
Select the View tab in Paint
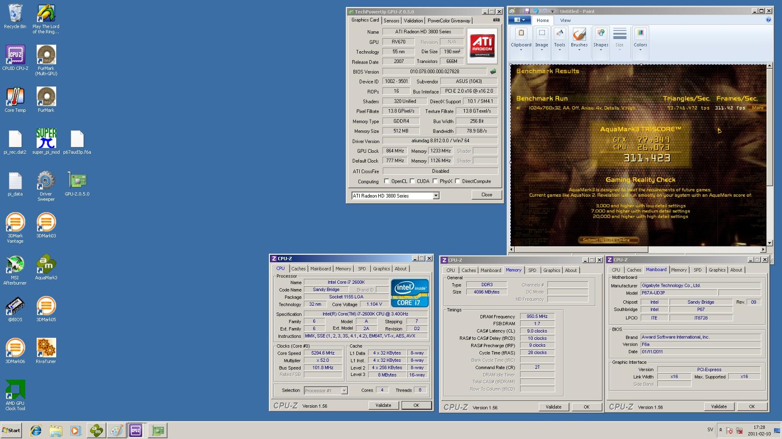click(x=565, y=20)
